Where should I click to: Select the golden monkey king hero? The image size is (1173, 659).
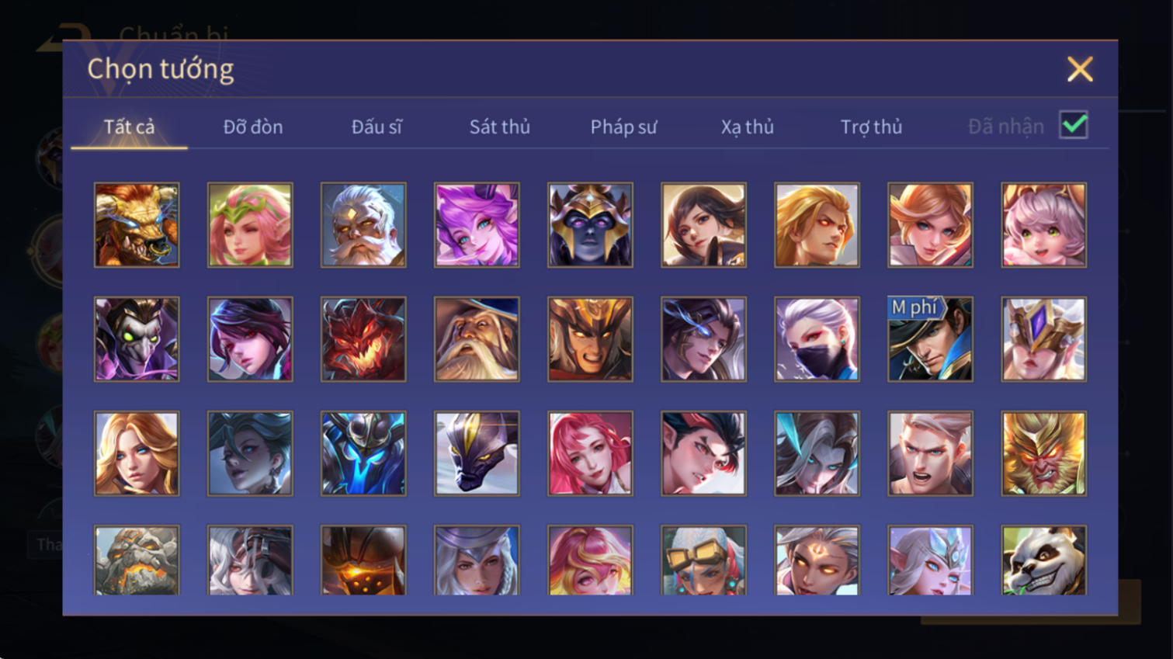[x=1043, y=453]
